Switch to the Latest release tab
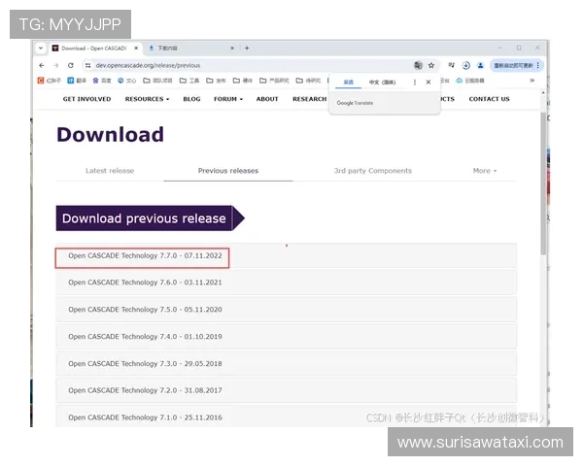This screenshot has height=466, width=583. 110,171
